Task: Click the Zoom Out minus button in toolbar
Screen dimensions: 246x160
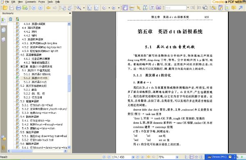Action: pos(104,8)
